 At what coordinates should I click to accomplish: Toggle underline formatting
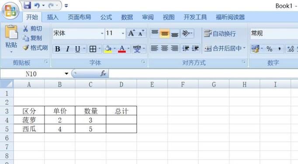[77, 49]
